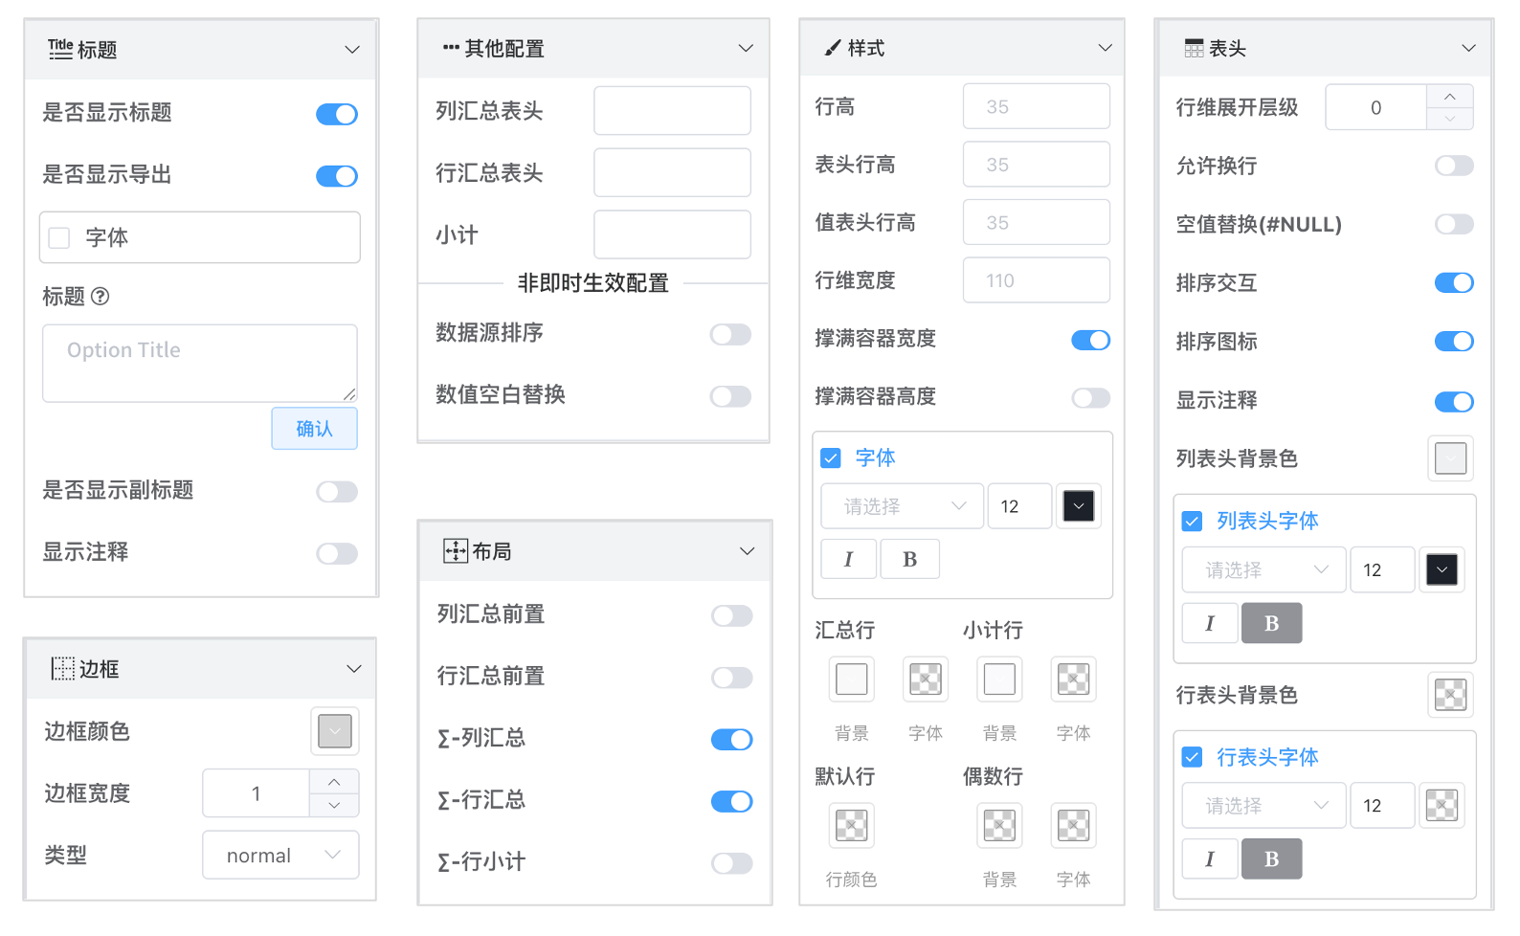This screenshot has height=936, width=1520.
Task: Click bold icon in 样式 字体 section
Action: point(909,560)
